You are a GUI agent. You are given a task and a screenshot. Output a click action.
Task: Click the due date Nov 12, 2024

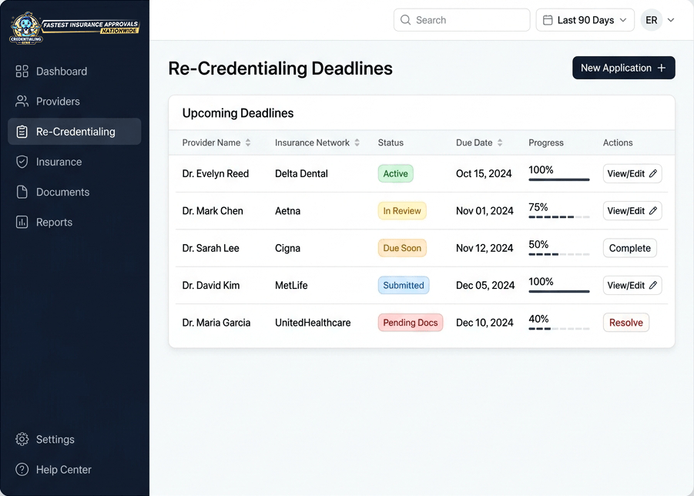(x=484, y=248)
